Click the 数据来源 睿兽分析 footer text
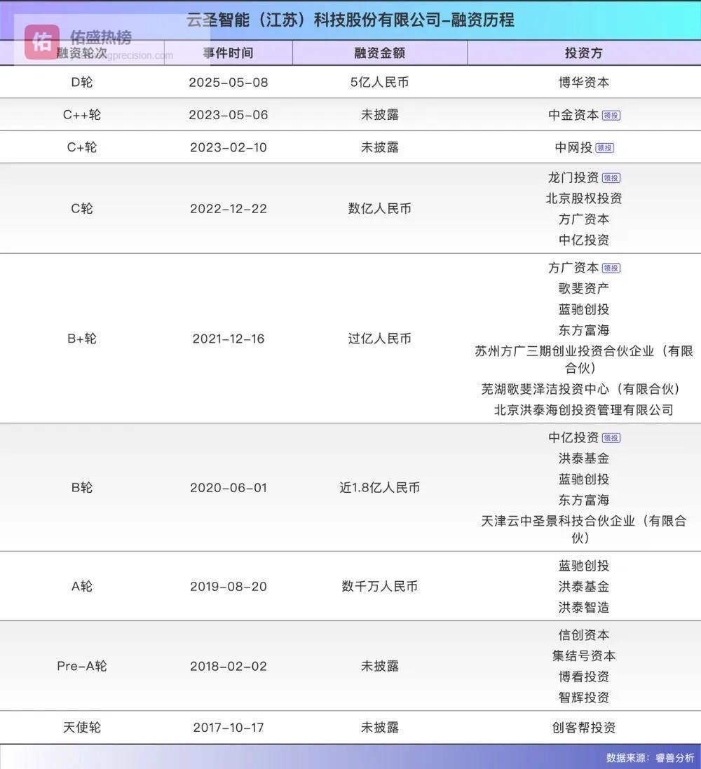Screen dimensions: 701x769 pyautogui.click(x=650, y=758)
